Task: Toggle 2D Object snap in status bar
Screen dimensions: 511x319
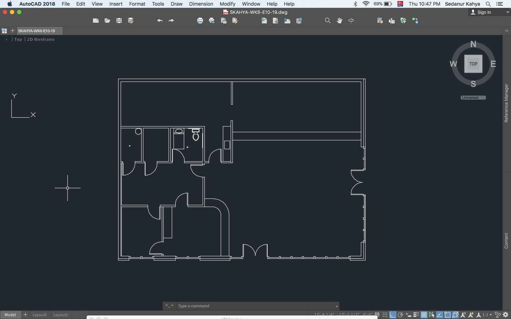Action: [x=447, y=315]
